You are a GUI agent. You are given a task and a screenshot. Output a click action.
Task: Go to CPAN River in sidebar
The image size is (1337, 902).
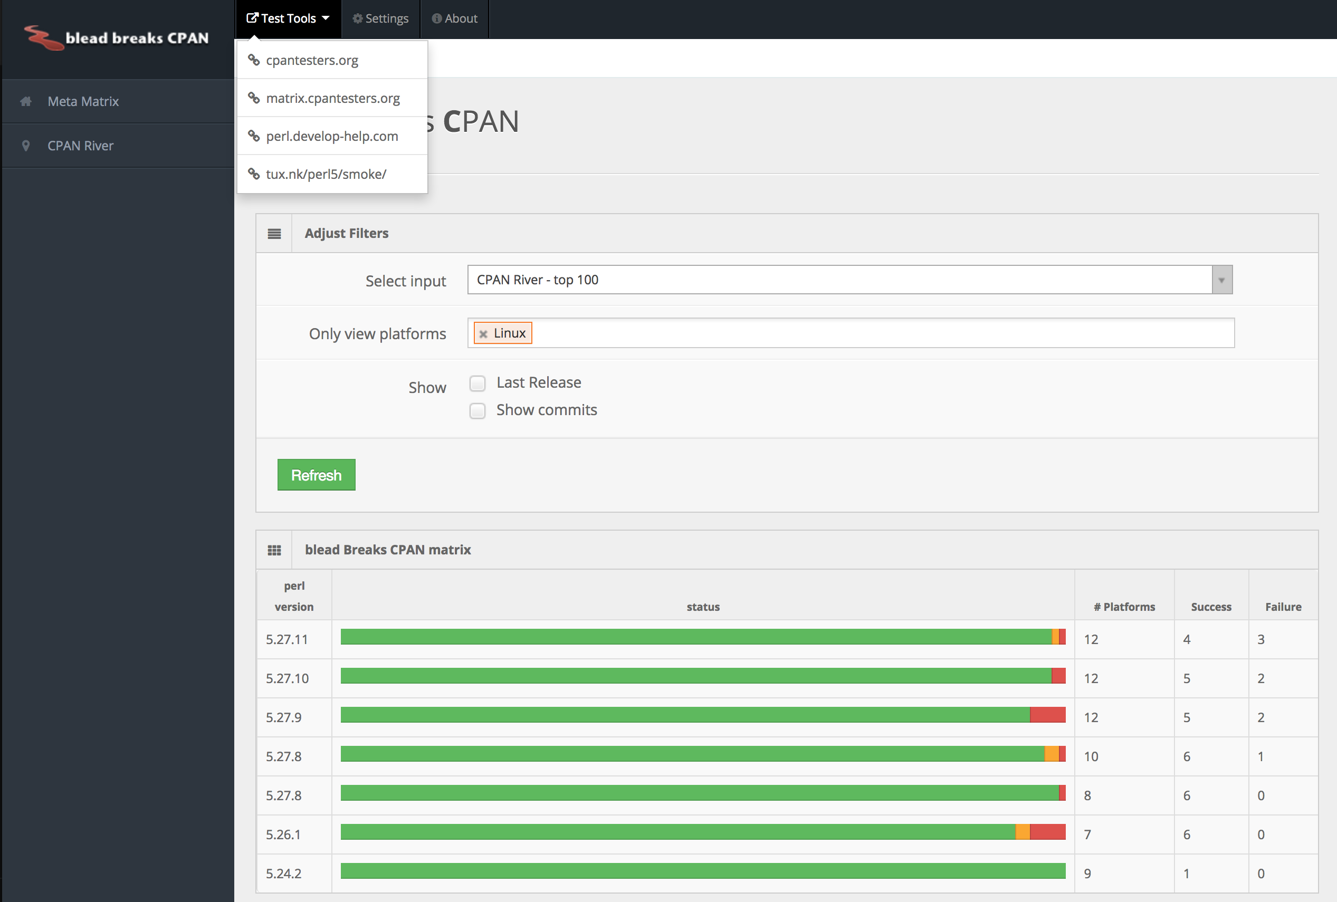pos(118,146)
